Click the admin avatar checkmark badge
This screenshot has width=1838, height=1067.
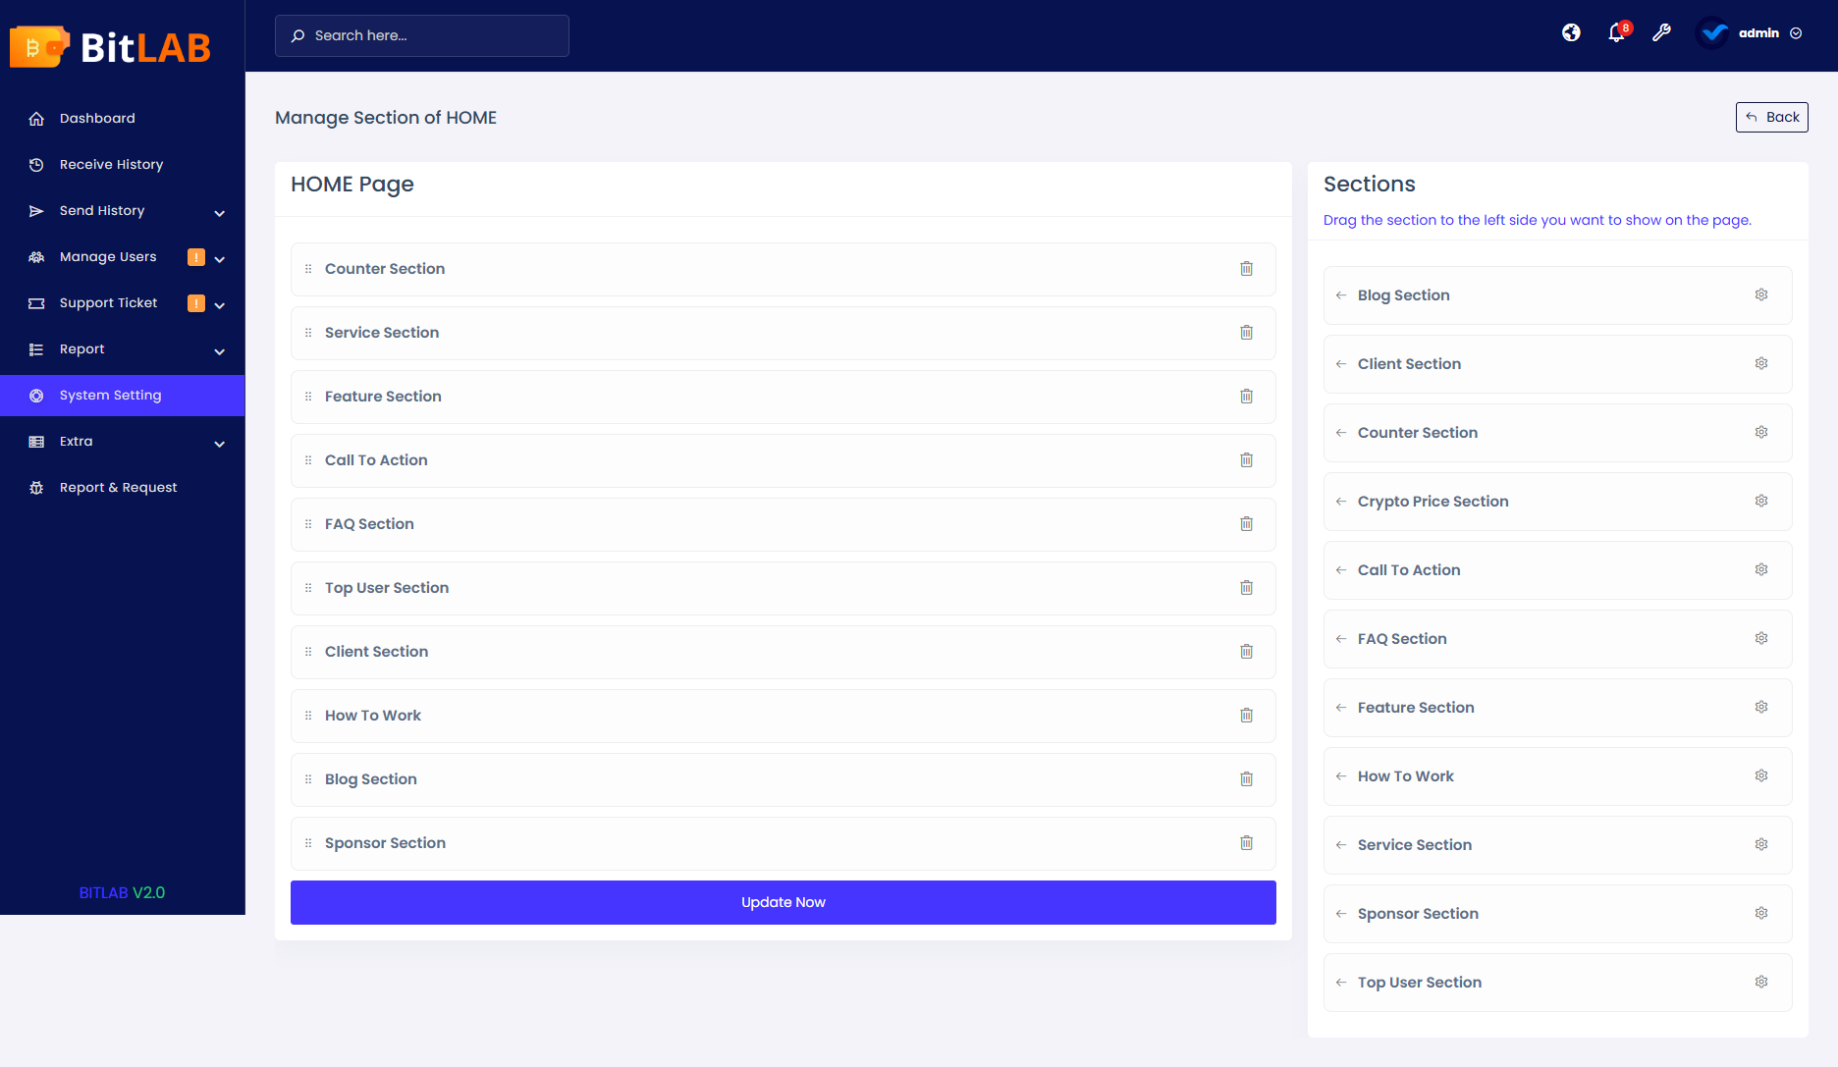point(1712,32)
